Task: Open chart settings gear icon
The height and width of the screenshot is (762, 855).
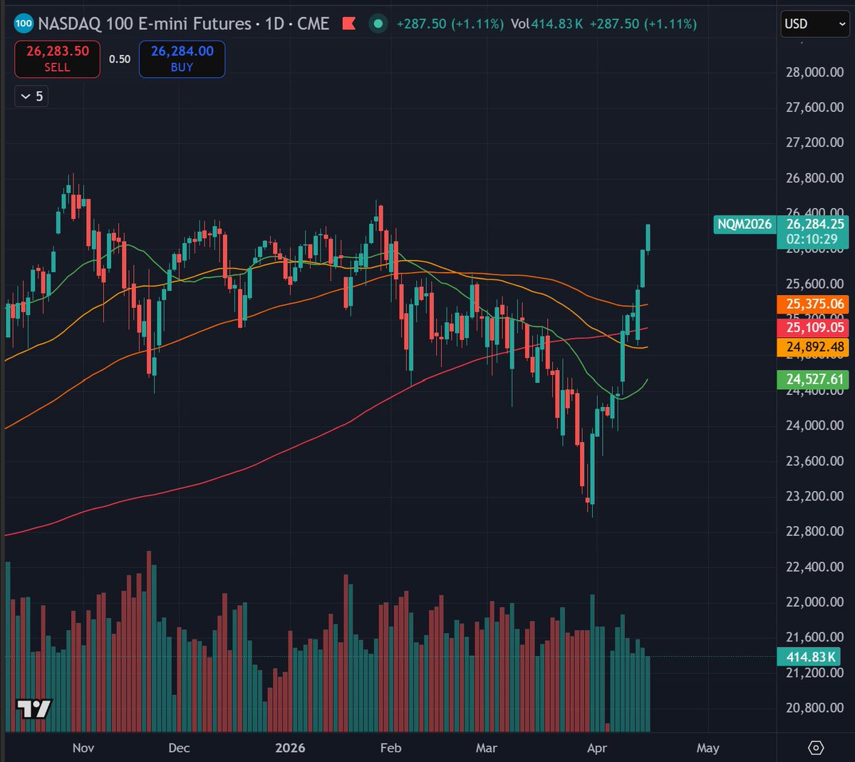Action: point(816,748)
